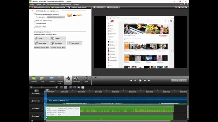The width and height of the screenshot is (218, 122).
Task: Step backward in the preview
Action: [x=135, y=80]
